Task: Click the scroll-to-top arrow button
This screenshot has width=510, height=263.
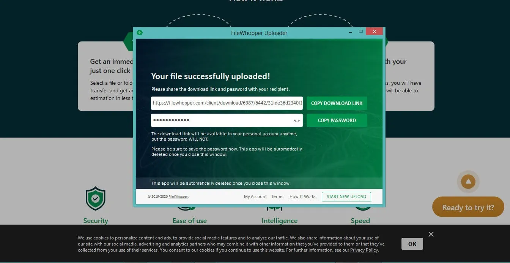Action: pos(468,182)
